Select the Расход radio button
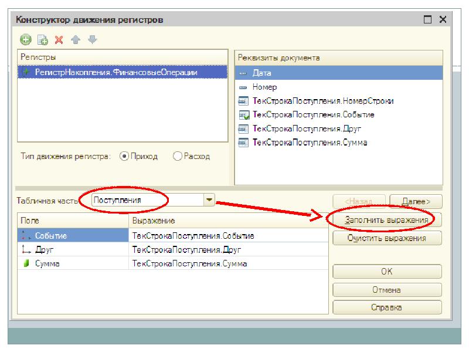The height and width of the screenshot is (352, 469). click(178, 156)
